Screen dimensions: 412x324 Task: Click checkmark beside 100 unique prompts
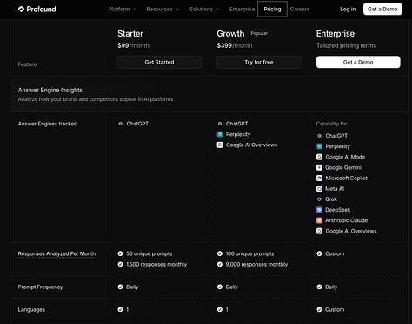pos(220,253)
